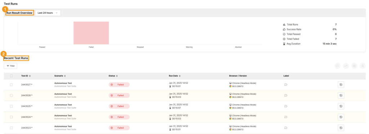Click the rerun icon for test 2443525
369x134 pixels.
click(341, 106)
